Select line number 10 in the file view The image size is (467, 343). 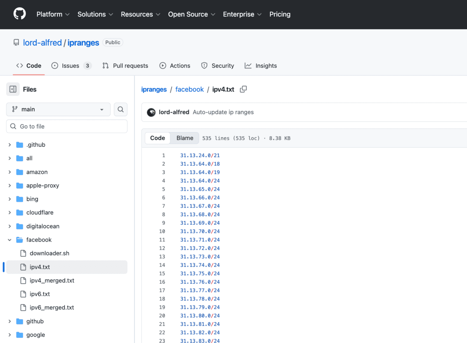(x=162, y=231)
